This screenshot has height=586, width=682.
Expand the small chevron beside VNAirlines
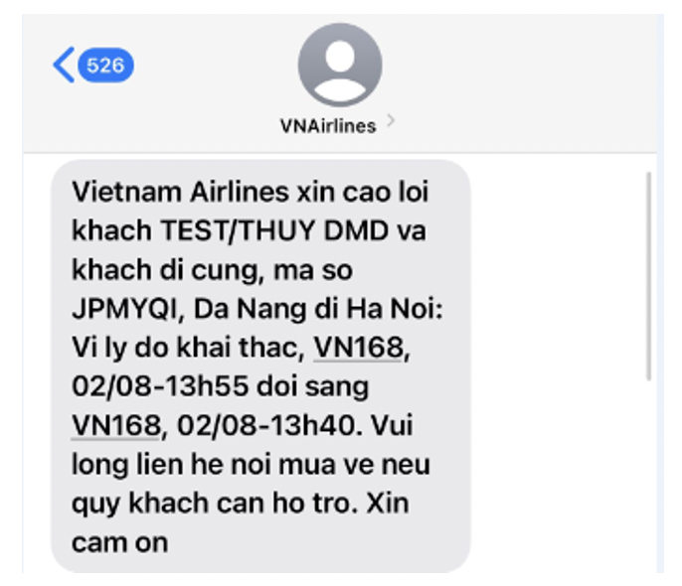[x=391, y=120]
